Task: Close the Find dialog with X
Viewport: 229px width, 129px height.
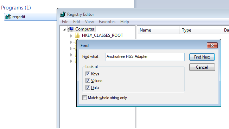Action: (212, 46)
